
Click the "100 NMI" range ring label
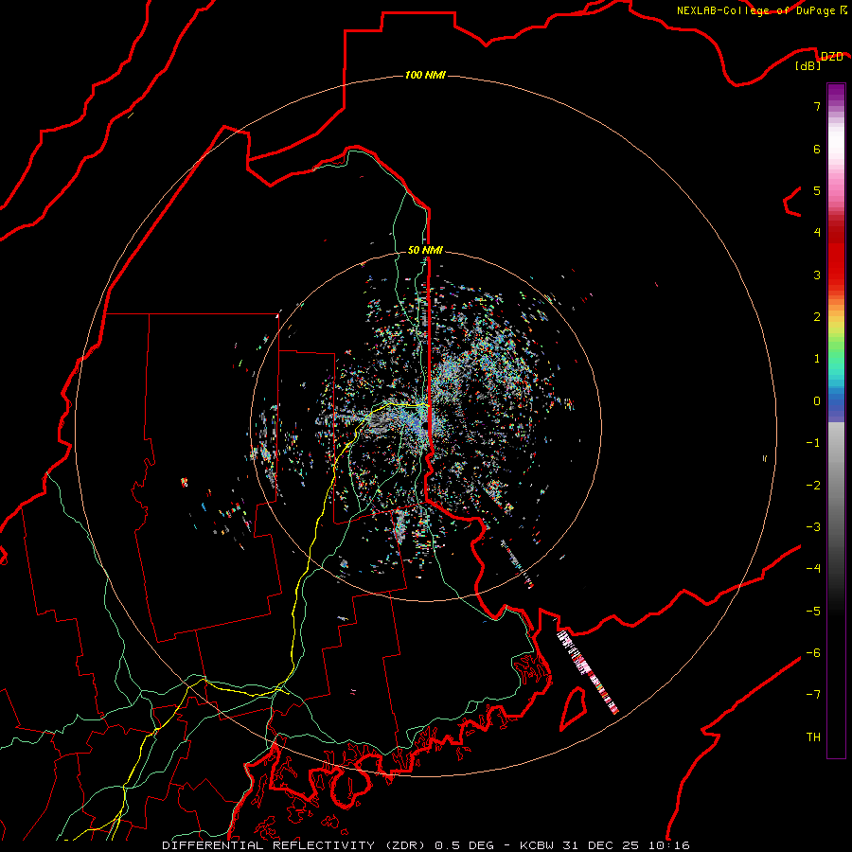coord(425,75)
